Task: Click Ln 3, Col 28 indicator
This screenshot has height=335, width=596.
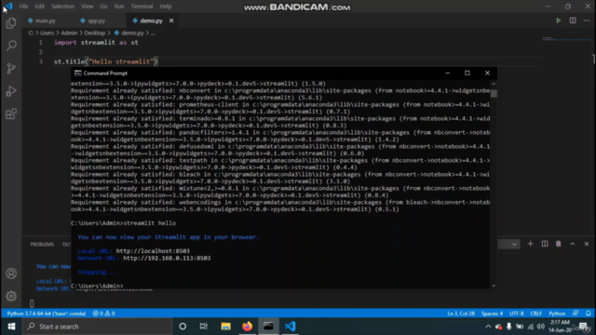Action: tap(461, 314)
